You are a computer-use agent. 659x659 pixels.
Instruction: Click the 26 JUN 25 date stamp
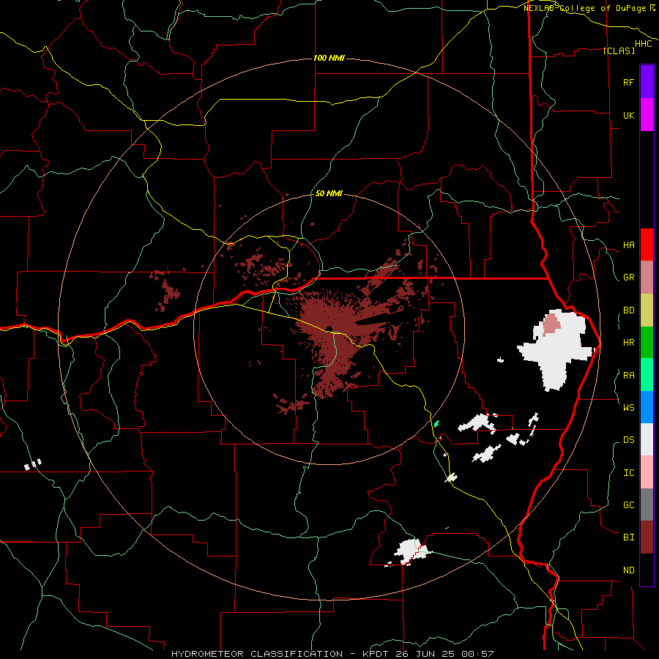[424, 654]
